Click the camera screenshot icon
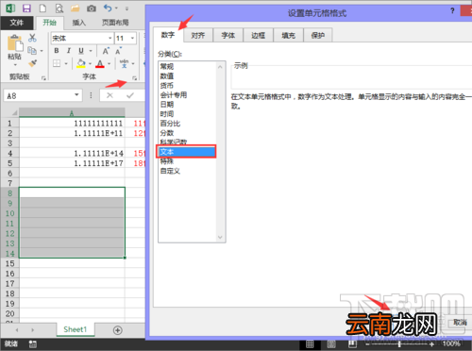Image resolution: width=472 pixels, height=351 pixels. (92, 8)
